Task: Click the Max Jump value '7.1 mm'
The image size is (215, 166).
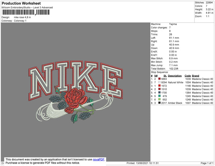Action: coord(173,65)
